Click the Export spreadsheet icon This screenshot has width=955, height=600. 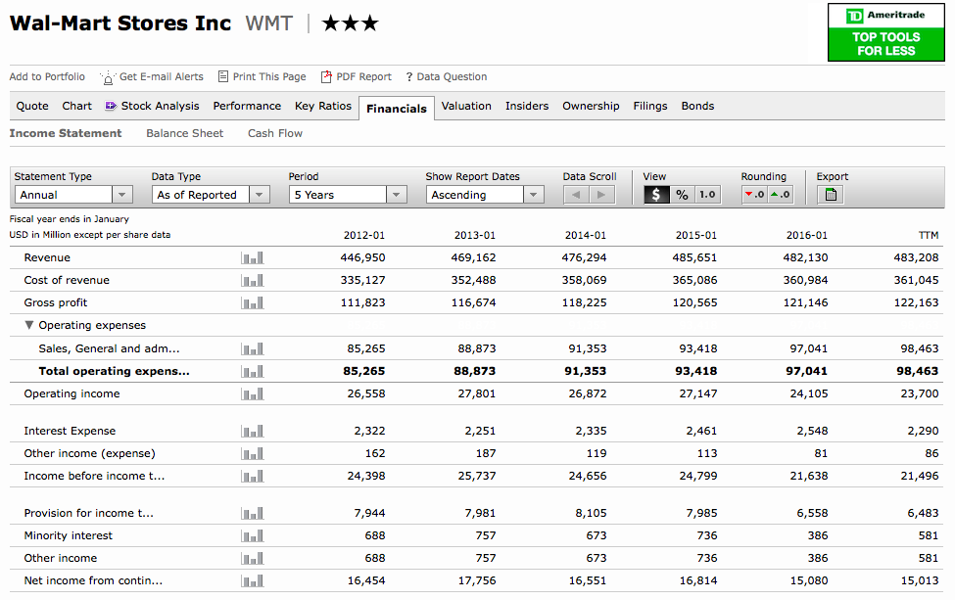831,195
